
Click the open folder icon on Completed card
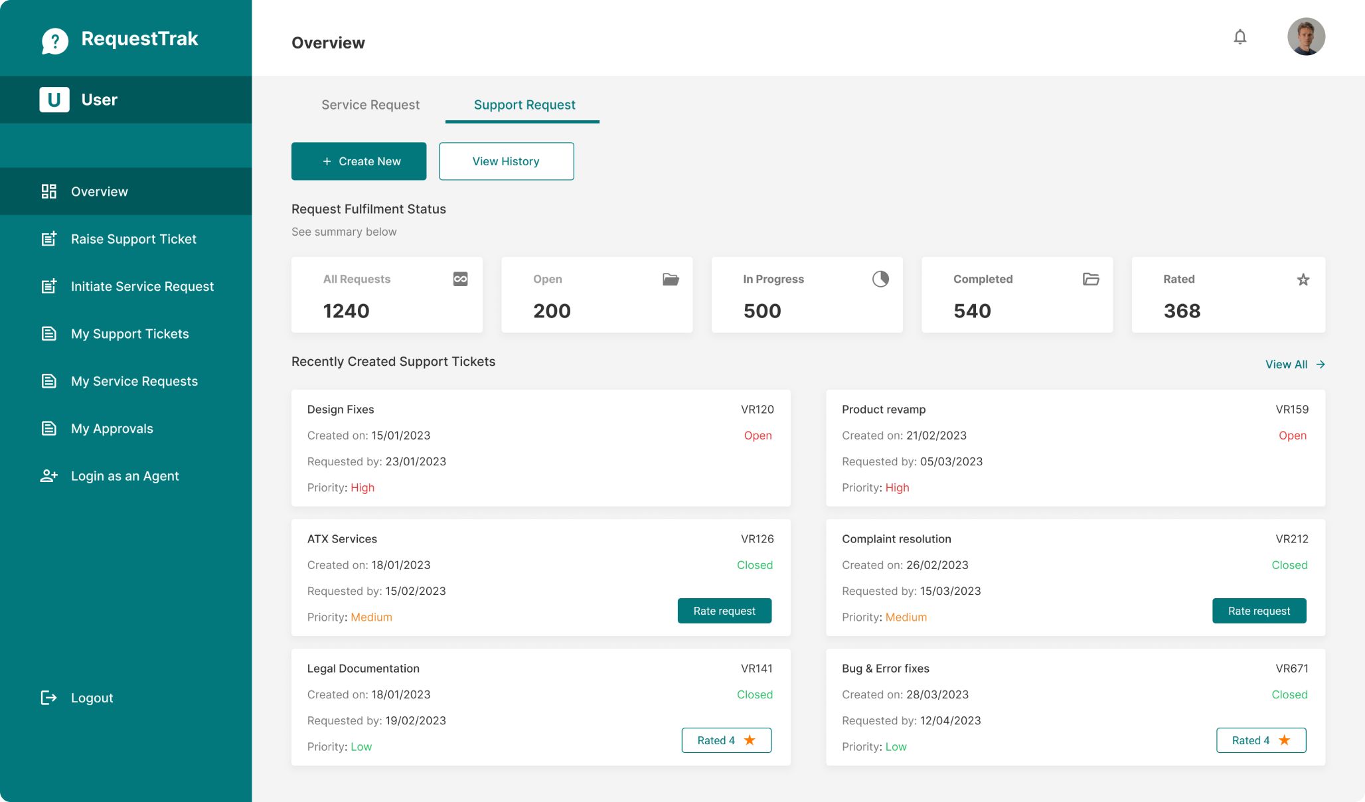click(x=1091, y=279)
